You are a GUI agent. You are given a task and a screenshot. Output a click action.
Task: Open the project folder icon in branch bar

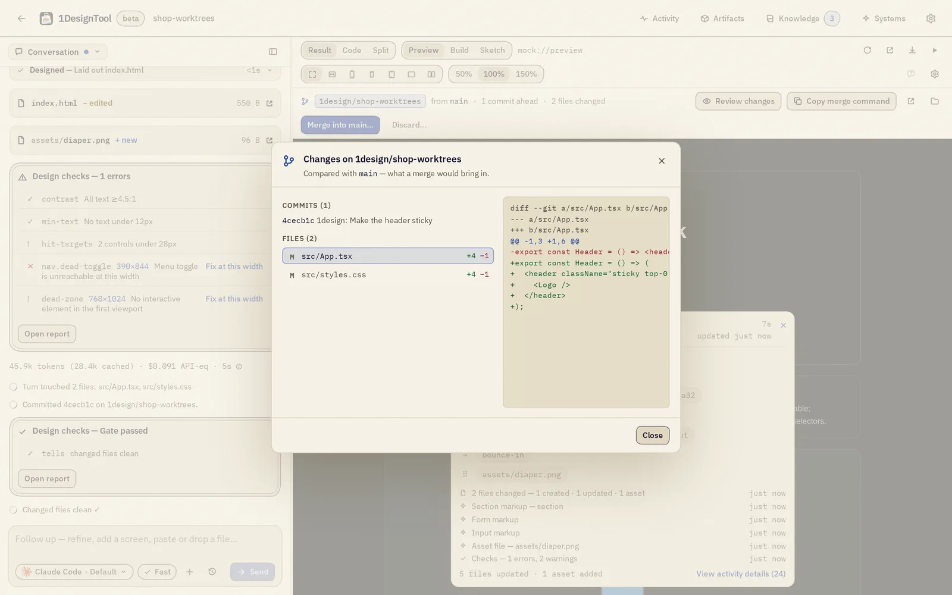tap(935, 101)
